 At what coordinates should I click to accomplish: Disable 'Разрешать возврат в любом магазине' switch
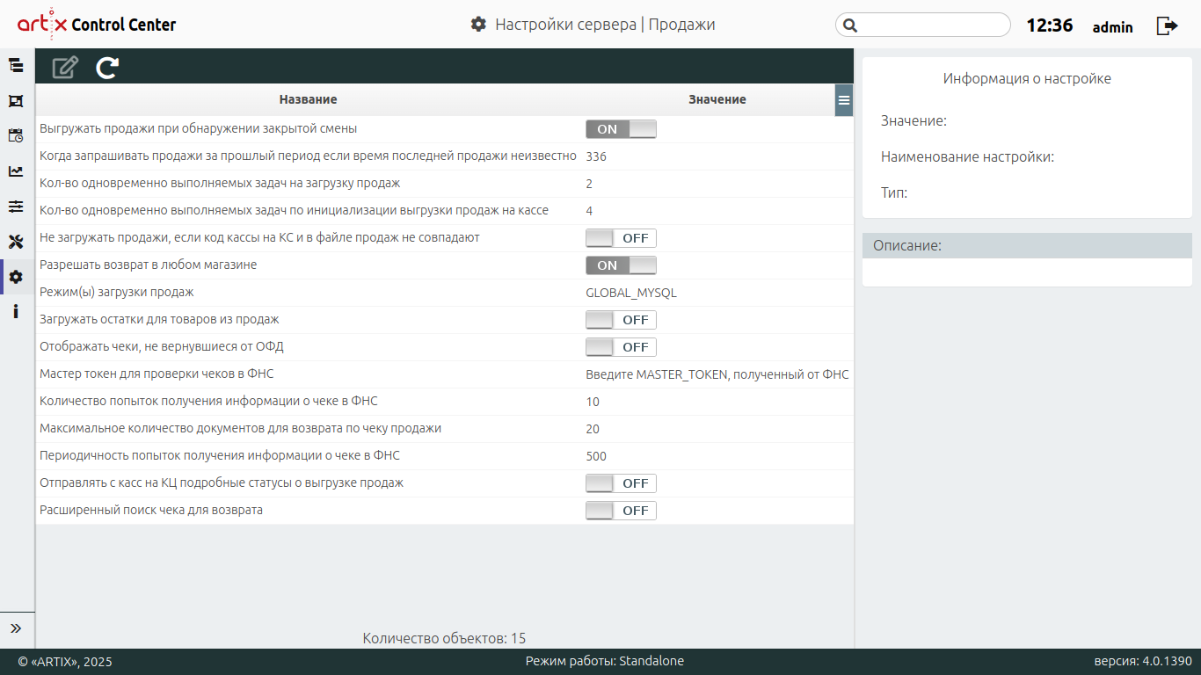(x=621, y=265)
